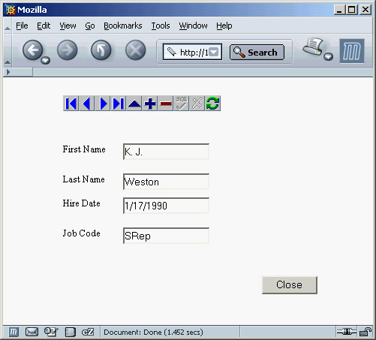Open the URL bar history dropdown
Image resolution: width=376 pixels, height=340 pixels.
coord(214,53)
